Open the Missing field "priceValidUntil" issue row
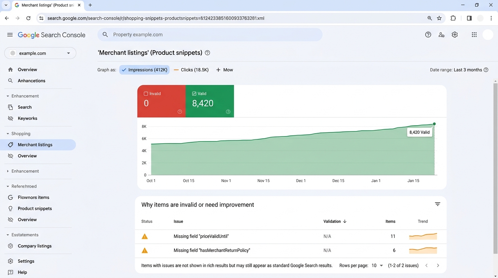 (291, 236)
